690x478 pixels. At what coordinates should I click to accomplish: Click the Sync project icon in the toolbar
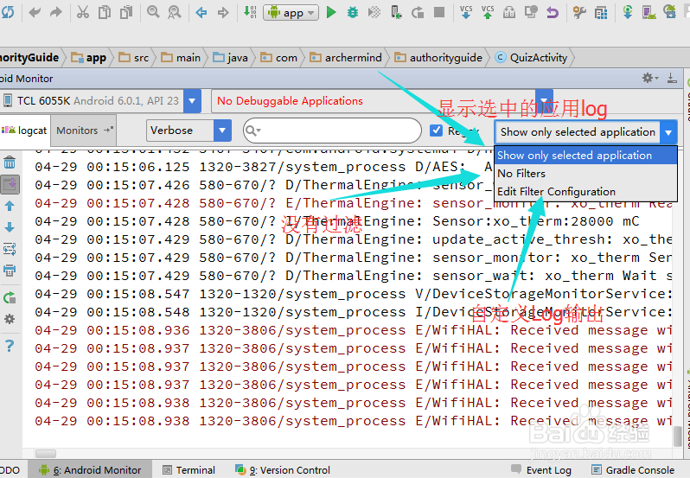click(8, 12)
